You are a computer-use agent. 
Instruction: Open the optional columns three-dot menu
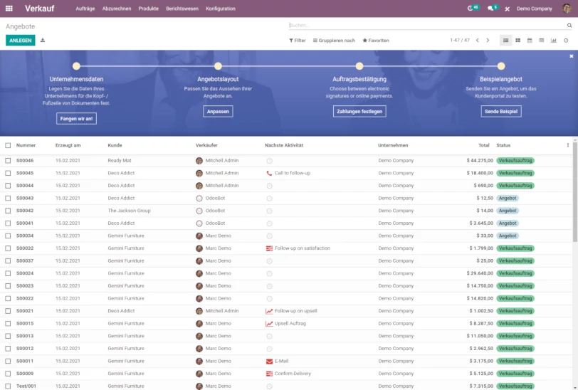[567, 145]
